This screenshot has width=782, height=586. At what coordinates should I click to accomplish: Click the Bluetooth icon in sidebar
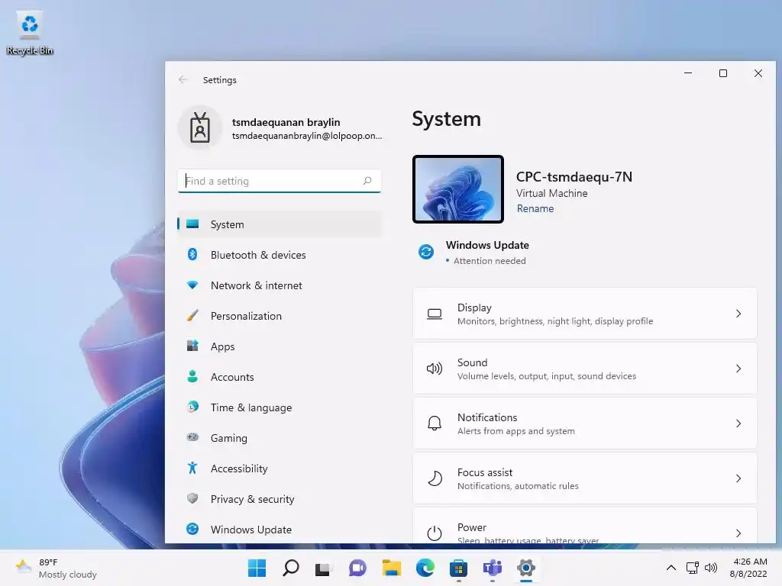[192, 255]
